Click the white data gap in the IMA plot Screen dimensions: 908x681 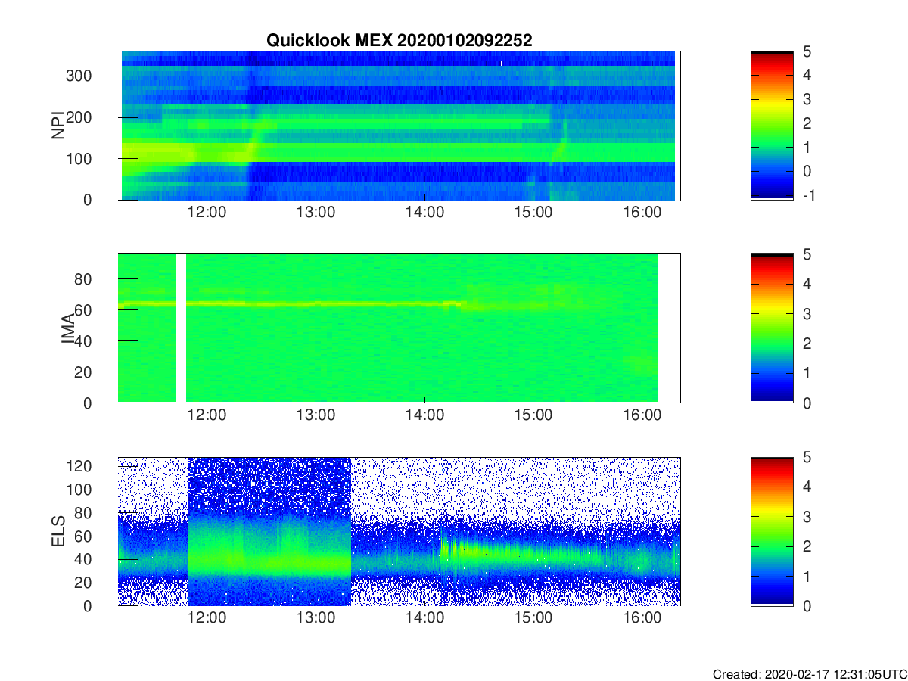tap(181, 328)
